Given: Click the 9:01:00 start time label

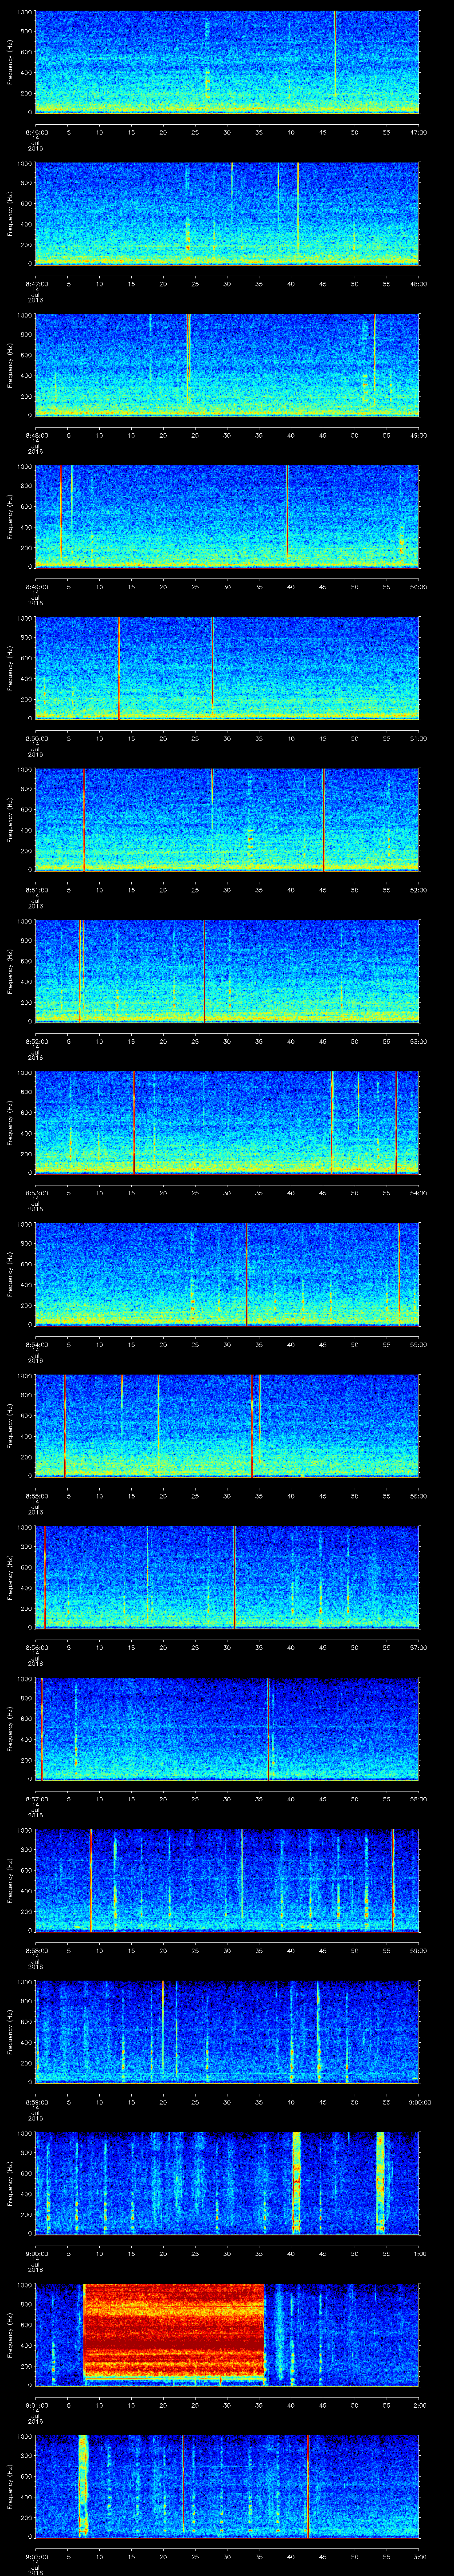Looking at the screenshot, I should [x=36, y=2405].
